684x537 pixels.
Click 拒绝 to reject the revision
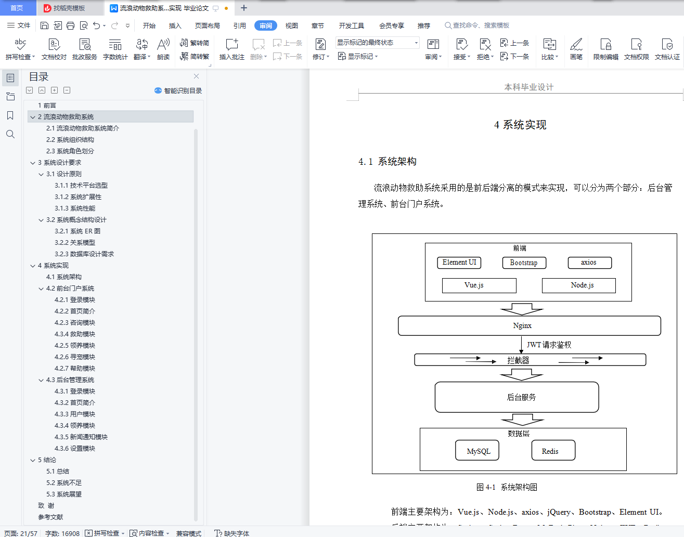pos(485,49)
